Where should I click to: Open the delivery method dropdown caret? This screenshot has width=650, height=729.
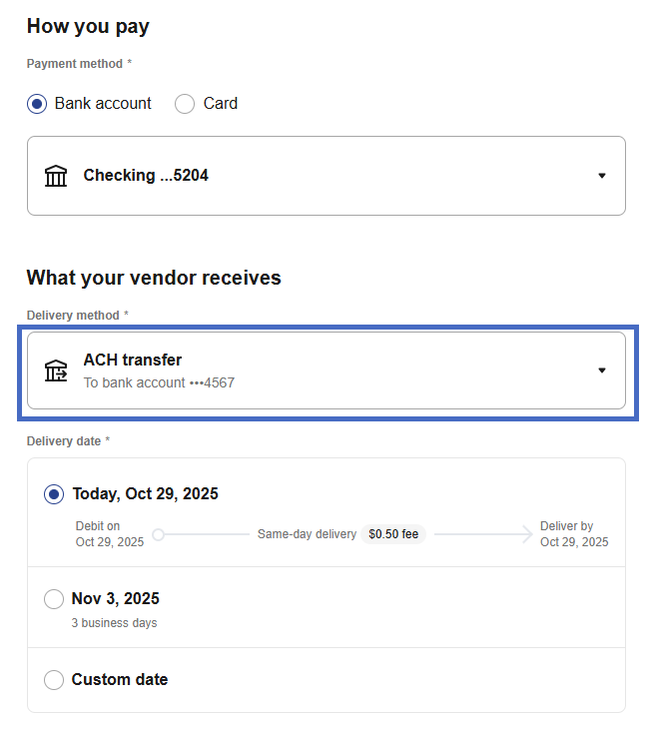(601, 370)
